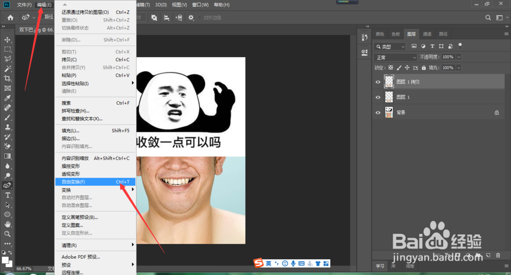This screenshot has height=275, width=511.
Task: Toggle pixel layer filter icon
Action: 414,46
